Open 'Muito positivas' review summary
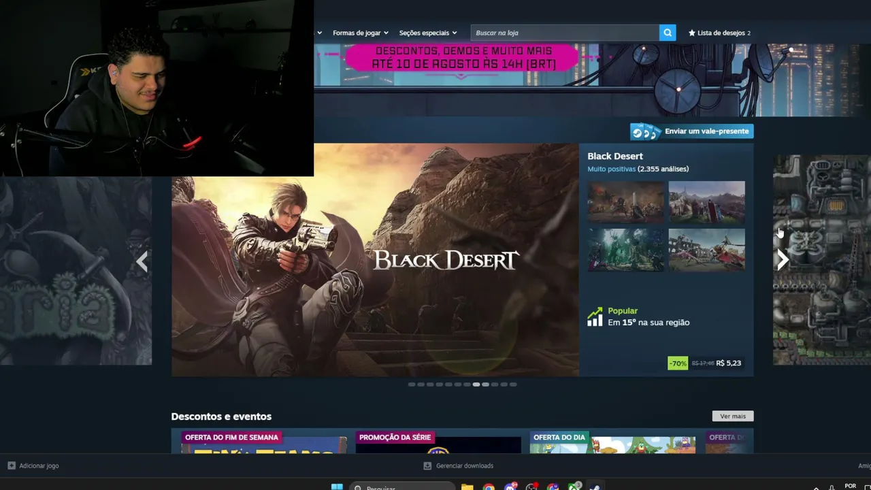 click(612, 169)
